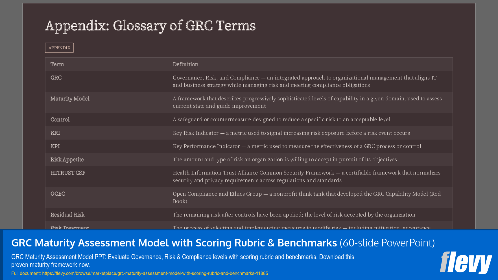
Task: Click the banner headline about GRC Maturity Assessment
Action: [x=174, y=242]
